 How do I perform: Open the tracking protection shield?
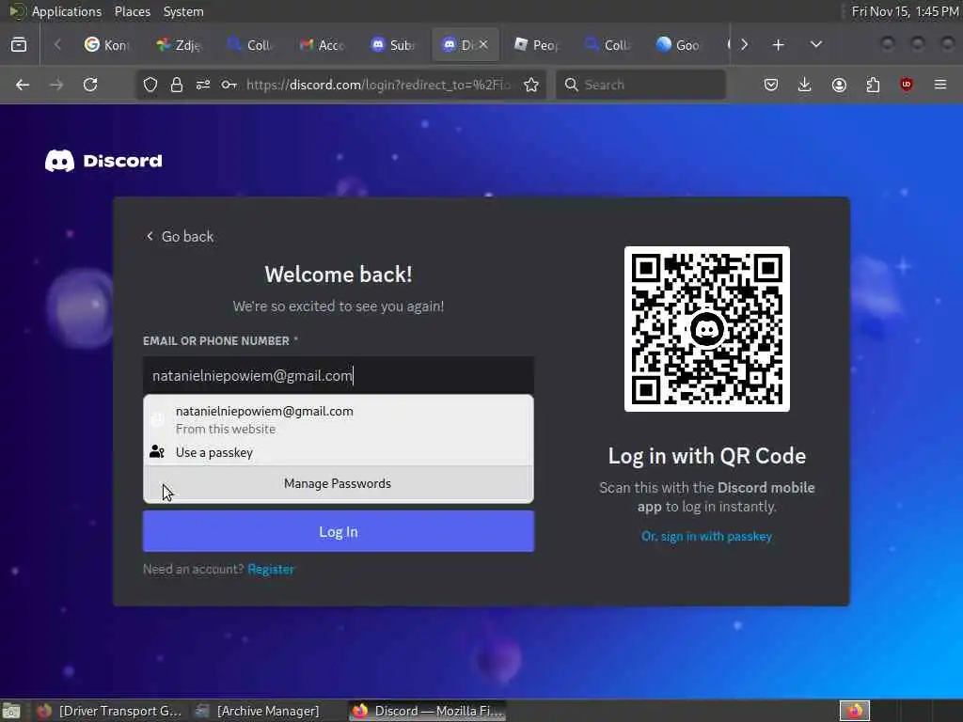(150, 85)
